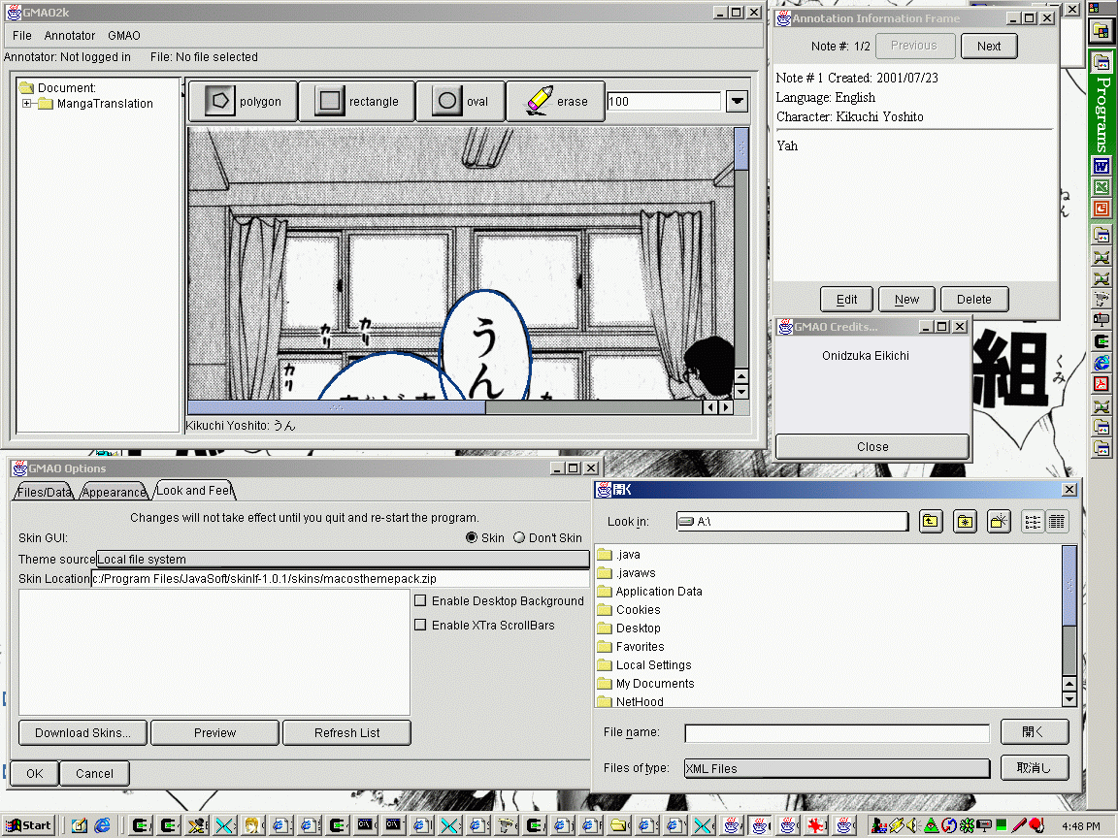Viewport: 1118px width, 838px height.
Task: Click the manga image scroll right arrow
Action: [726, 407]
